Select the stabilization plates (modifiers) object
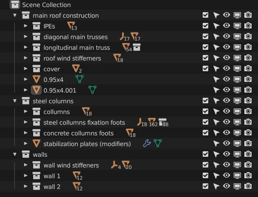Screen dimensions: 258x197 click(87, 144)
